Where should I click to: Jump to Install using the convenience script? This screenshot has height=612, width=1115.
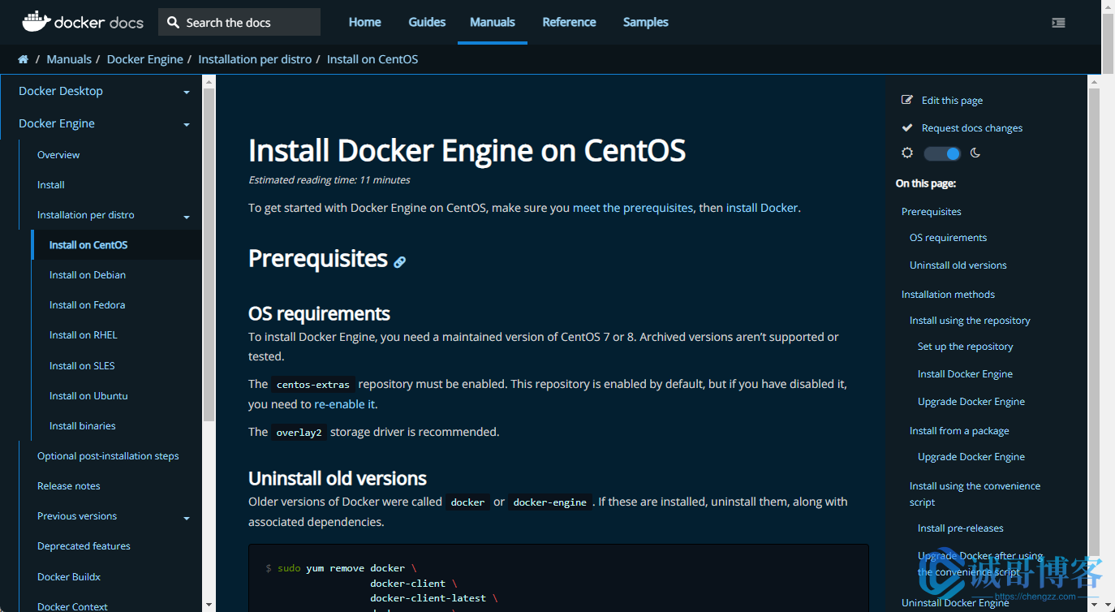coord(975,493)
